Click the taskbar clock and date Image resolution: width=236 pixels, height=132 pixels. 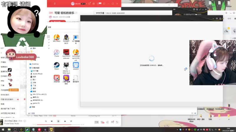[x=228, y=130]
